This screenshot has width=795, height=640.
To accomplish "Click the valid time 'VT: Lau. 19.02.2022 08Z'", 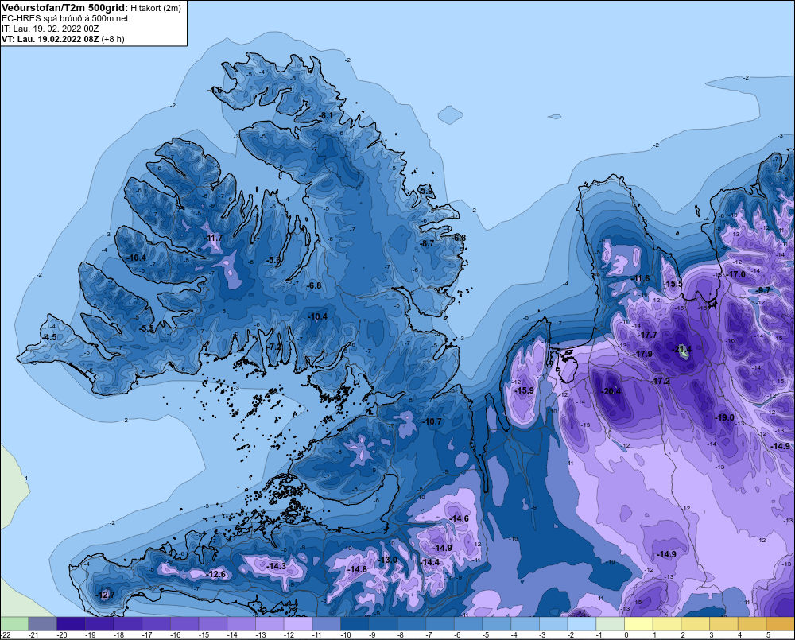I will [x=50, y=39].
